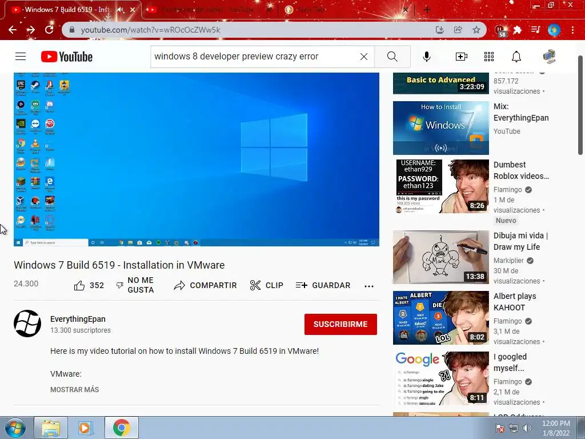Open the EverythingEpan channel avatar
Viewport: 585px width, 439px height.
[x=27, y=324]
